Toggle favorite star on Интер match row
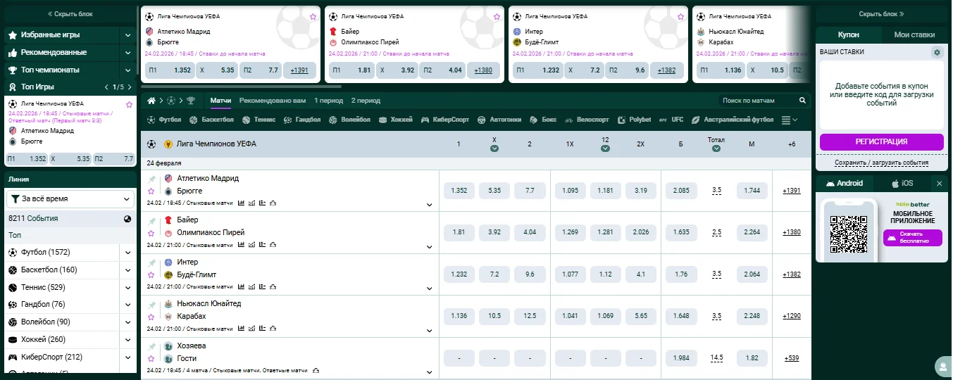Image resolution: width=953 pixels, height=380 pixels. [x=151, y=275]
